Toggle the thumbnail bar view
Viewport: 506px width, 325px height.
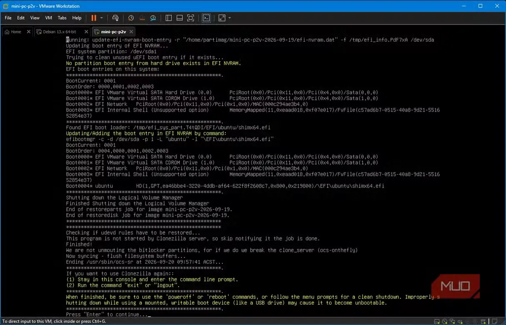(x=179, y=18)
